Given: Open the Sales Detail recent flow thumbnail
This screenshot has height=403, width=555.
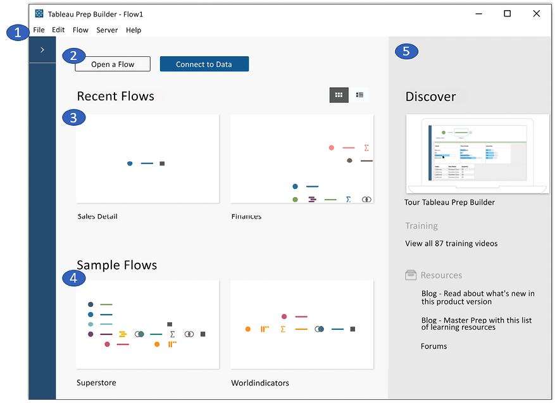Looking at the screenshot, I should (x=147, y=159).
